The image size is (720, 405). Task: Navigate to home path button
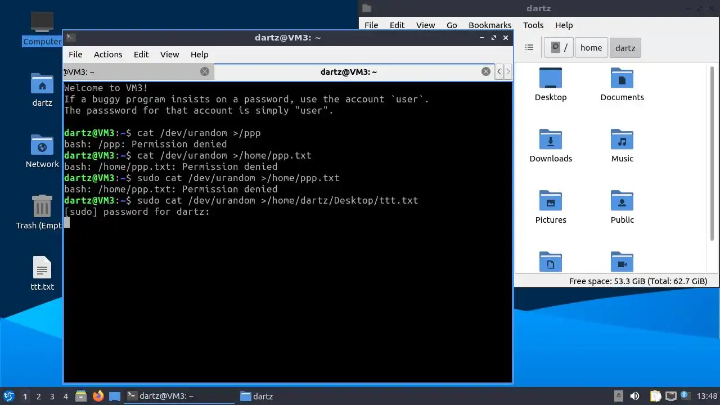pos(591,48)
